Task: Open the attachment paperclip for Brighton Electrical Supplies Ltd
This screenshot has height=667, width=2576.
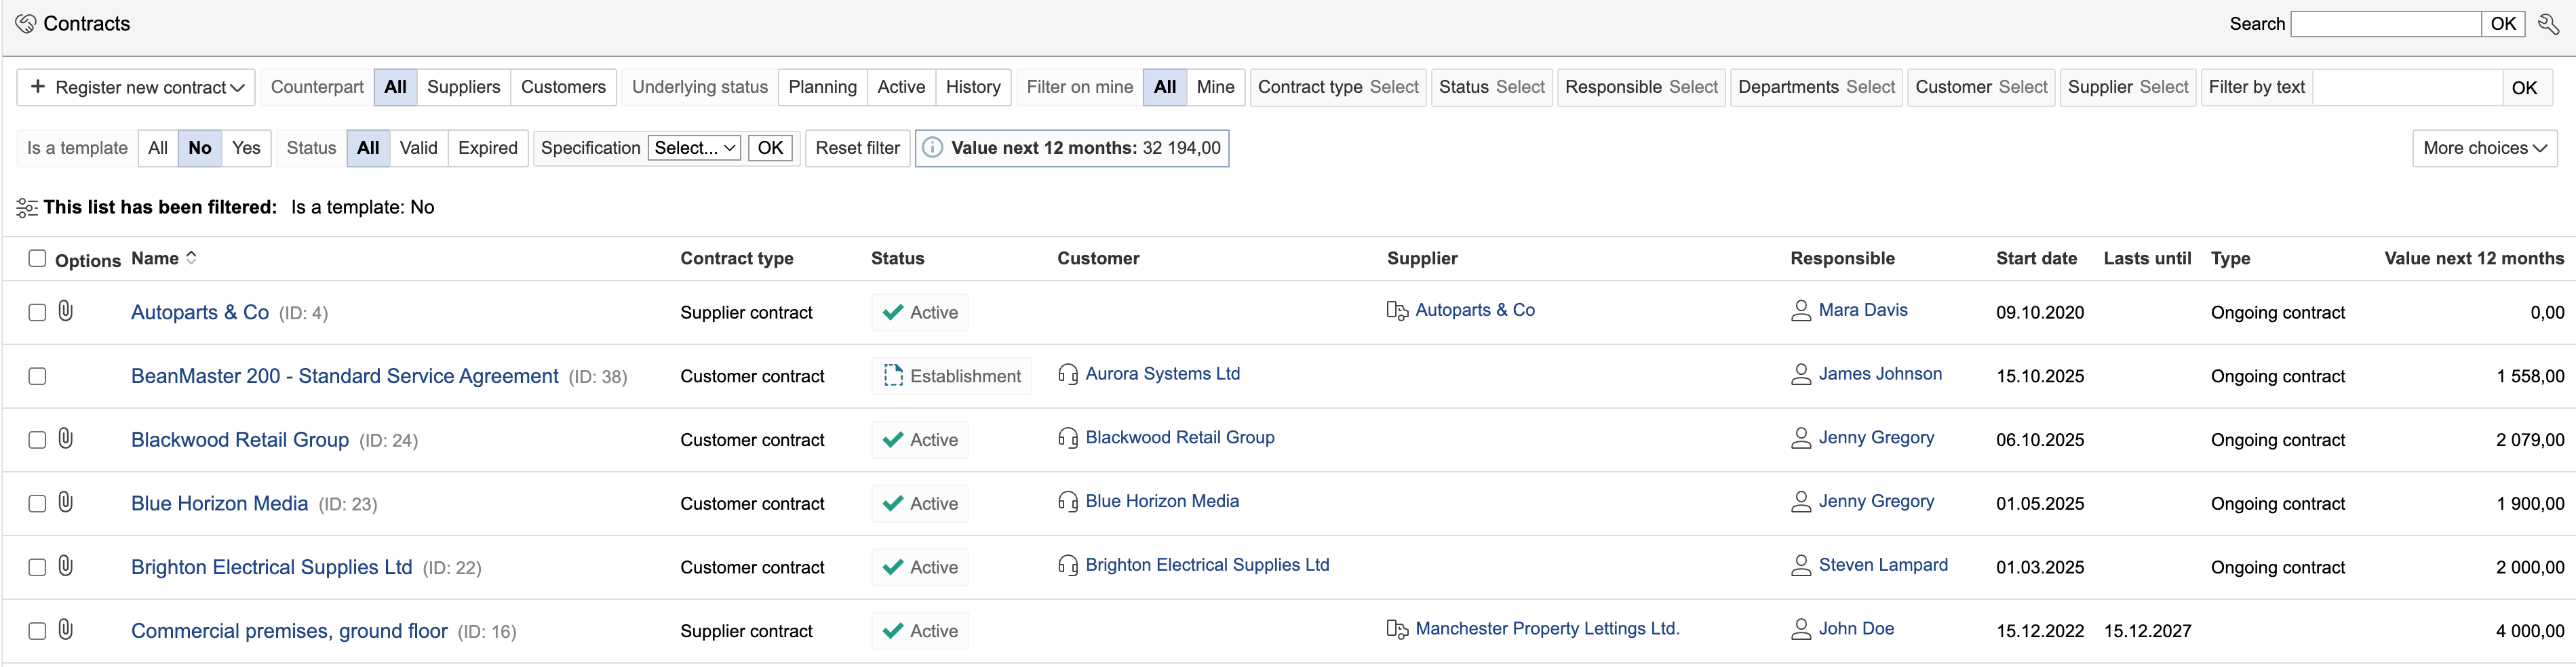Action: (66, 566)
